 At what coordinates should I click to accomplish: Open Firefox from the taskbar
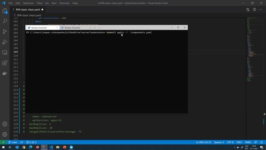pos(37,147)
